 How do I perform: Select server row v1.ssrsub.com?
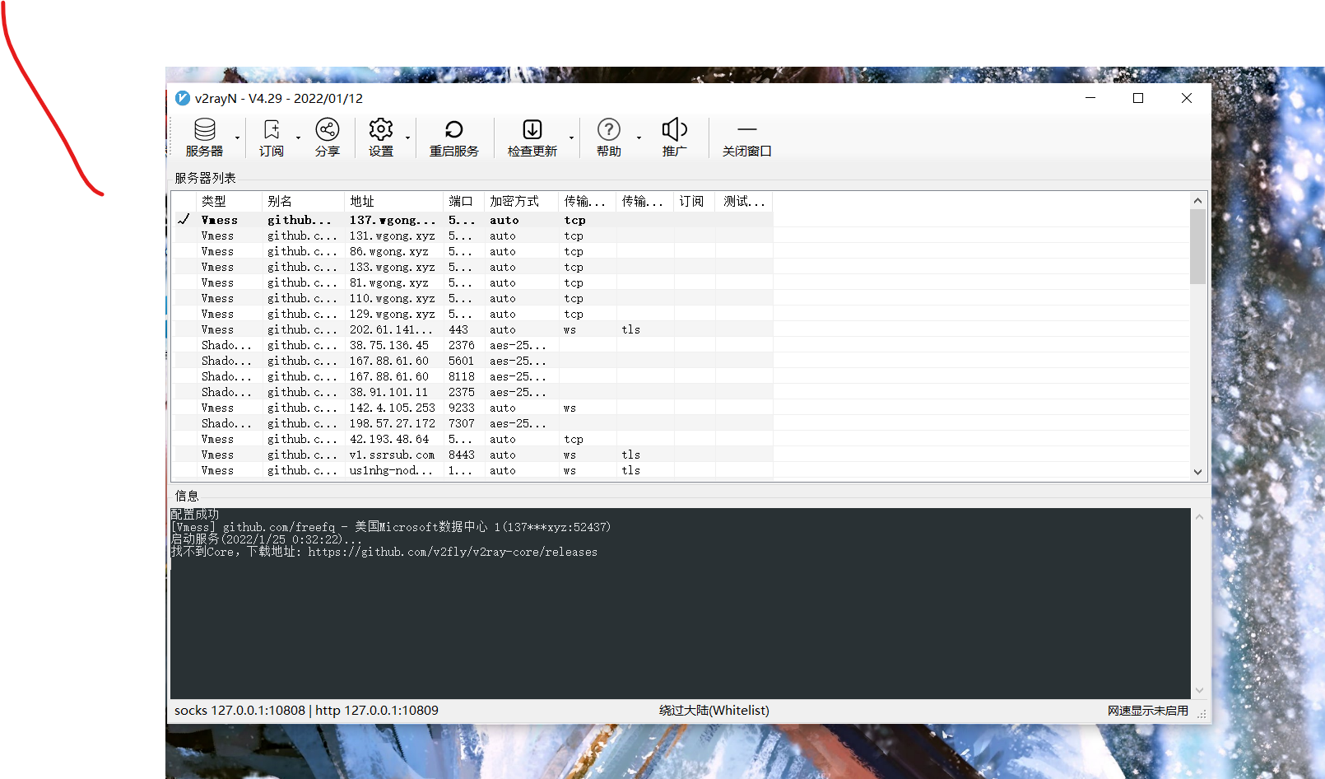click(x=473, y=455)
